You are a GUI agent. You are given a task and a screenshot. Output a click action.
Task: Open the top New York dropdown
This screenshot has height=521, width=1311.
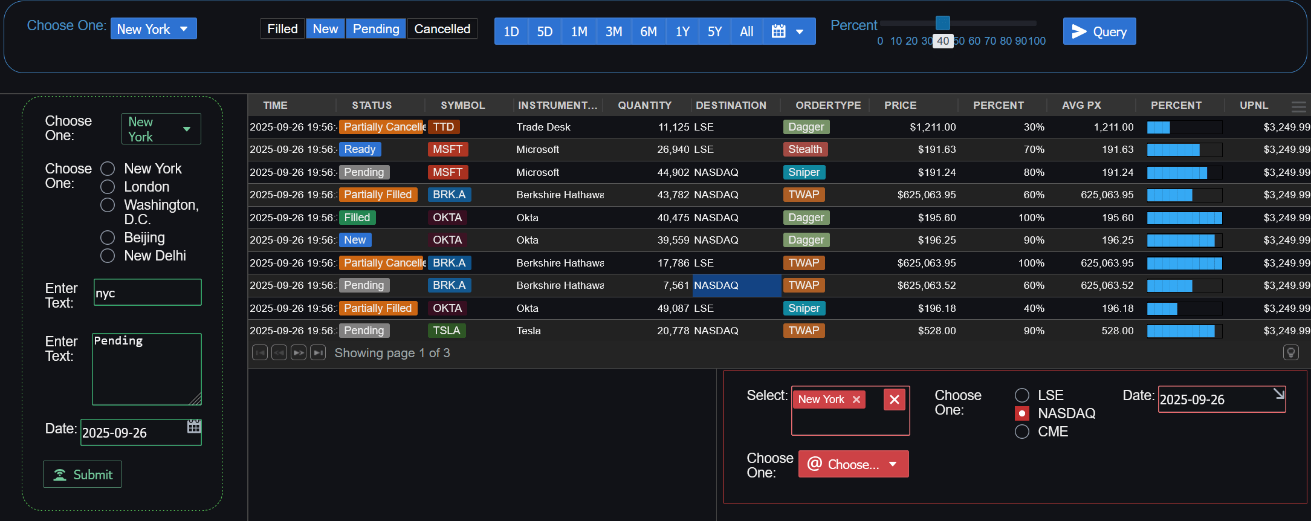pos(154,29)
